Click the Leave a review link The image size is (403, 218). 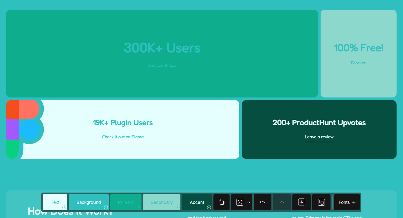319,137
